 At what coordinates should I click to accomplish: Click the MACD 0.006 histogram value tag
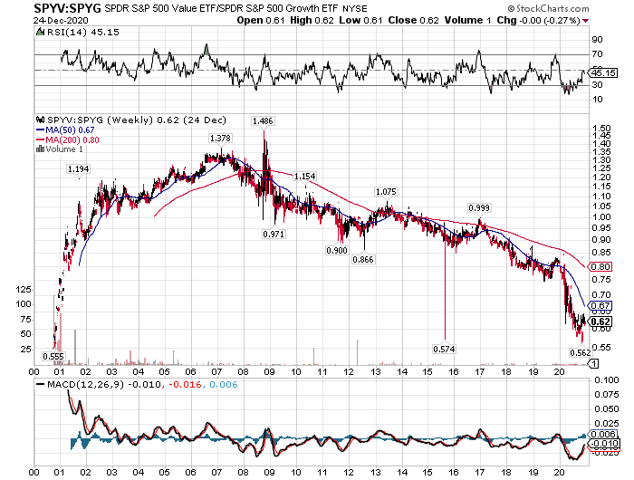tap(603, 435)
